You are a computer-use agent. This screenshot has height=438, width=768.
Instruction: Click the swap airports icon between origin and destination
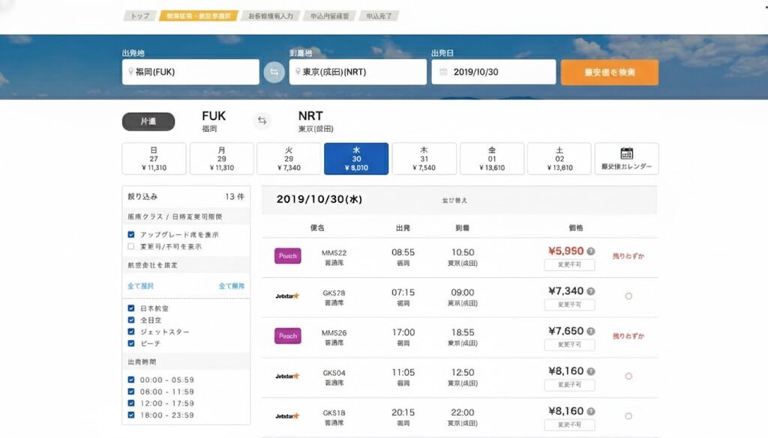point(274,72)
